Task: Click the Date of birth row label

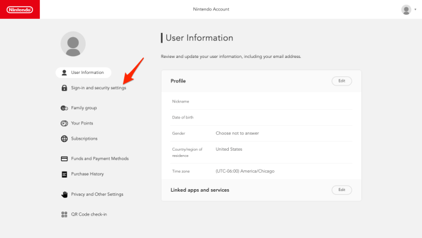Action: tap(183, 117)
